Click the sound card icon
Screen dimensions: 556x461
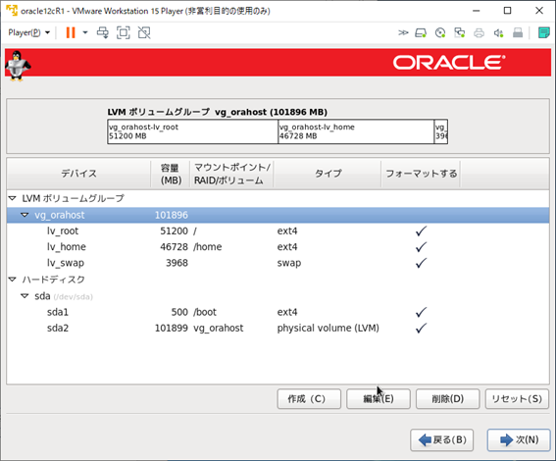[x=498, y=33]
